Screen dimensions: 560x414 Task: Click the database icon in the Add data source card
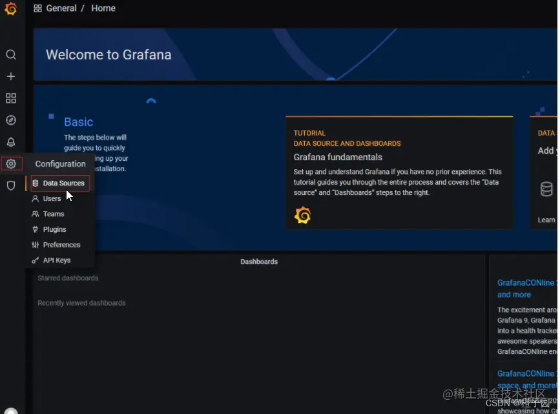[546, 189]
